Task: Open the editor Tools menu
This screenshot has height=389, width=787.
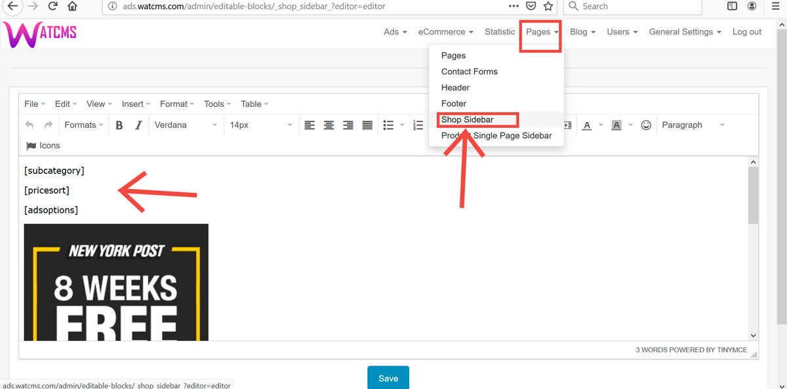Action: 218,104
